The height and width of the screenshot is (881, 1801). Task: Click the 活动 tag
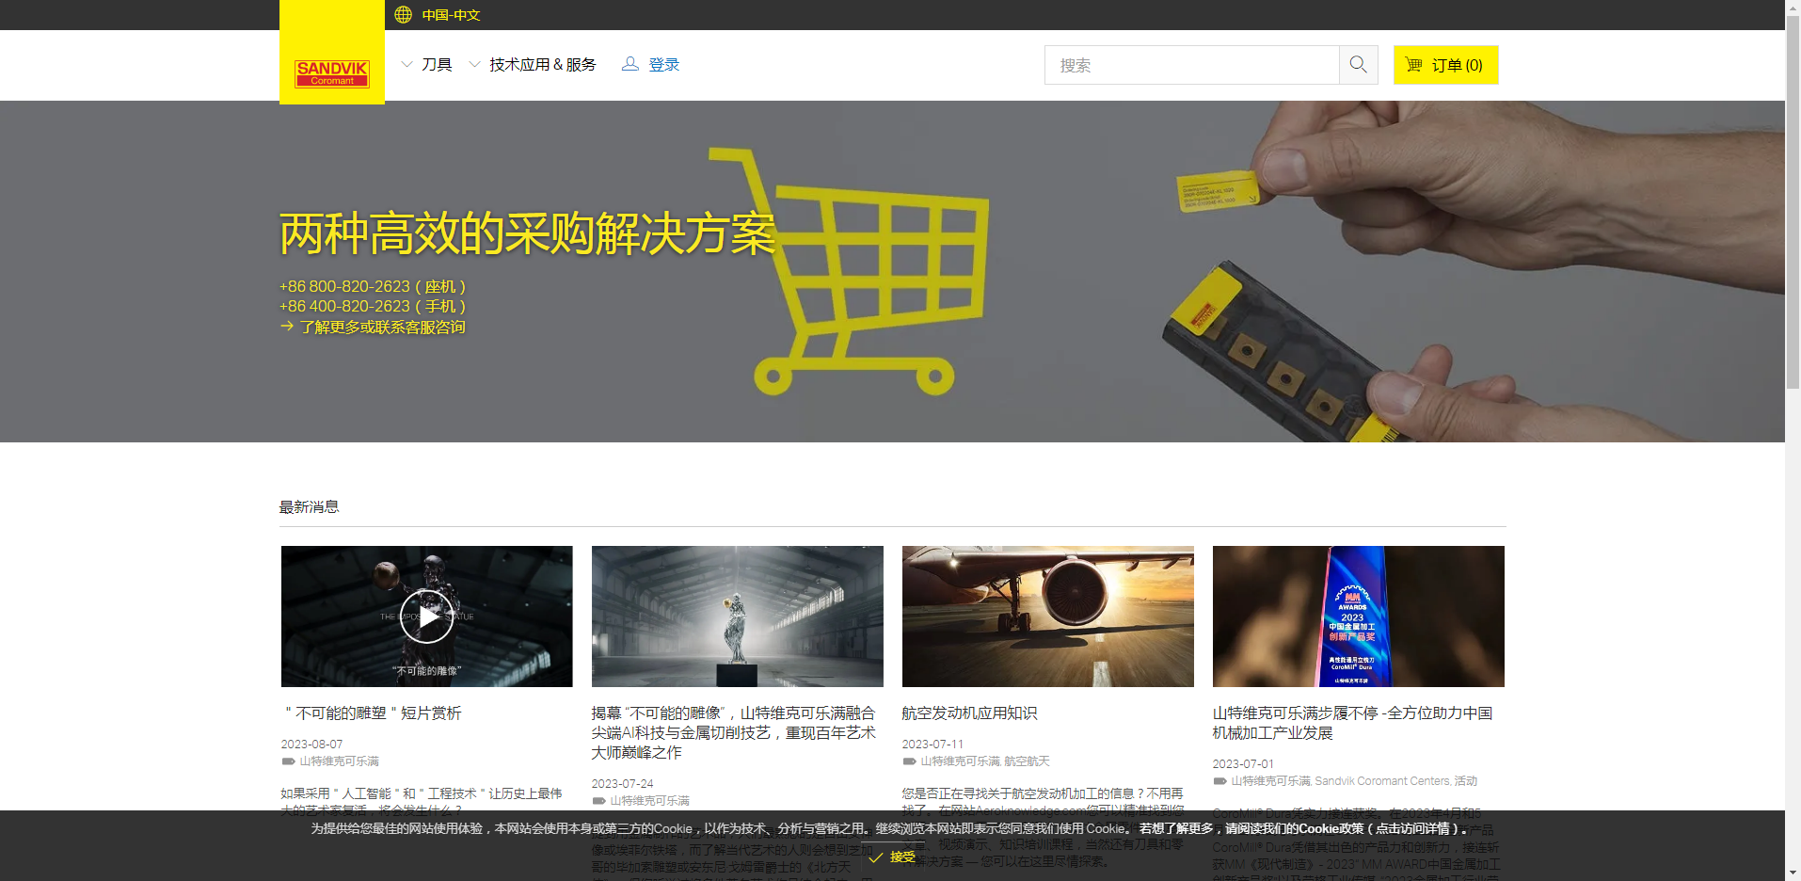coord(1466,781)
